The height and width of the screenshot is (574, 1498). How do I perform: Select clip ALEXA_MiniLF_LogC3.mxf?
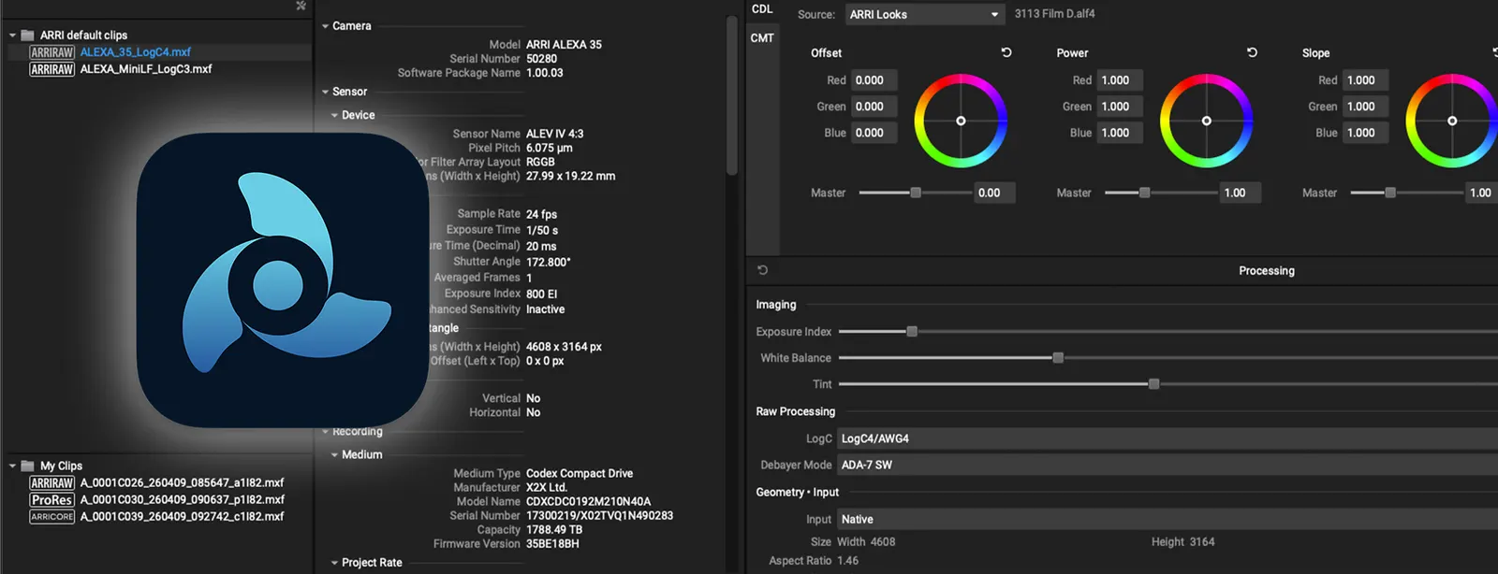tap(146, 69)
